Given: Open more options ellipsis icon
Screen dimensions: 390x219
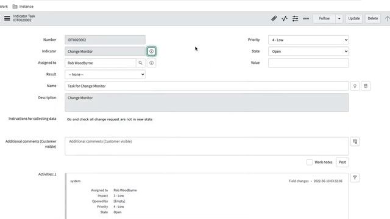Looking at the screenshot, I should click(306, 18).
